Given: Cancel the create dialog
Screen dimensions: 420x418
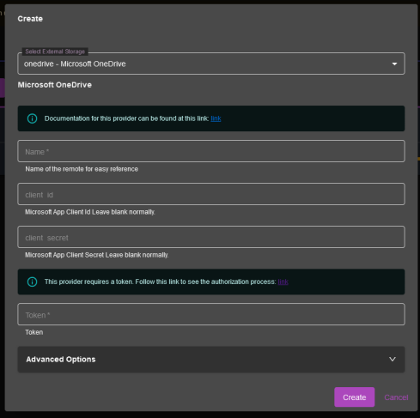Looking at the screenshot, I should [x=396, y=397].
